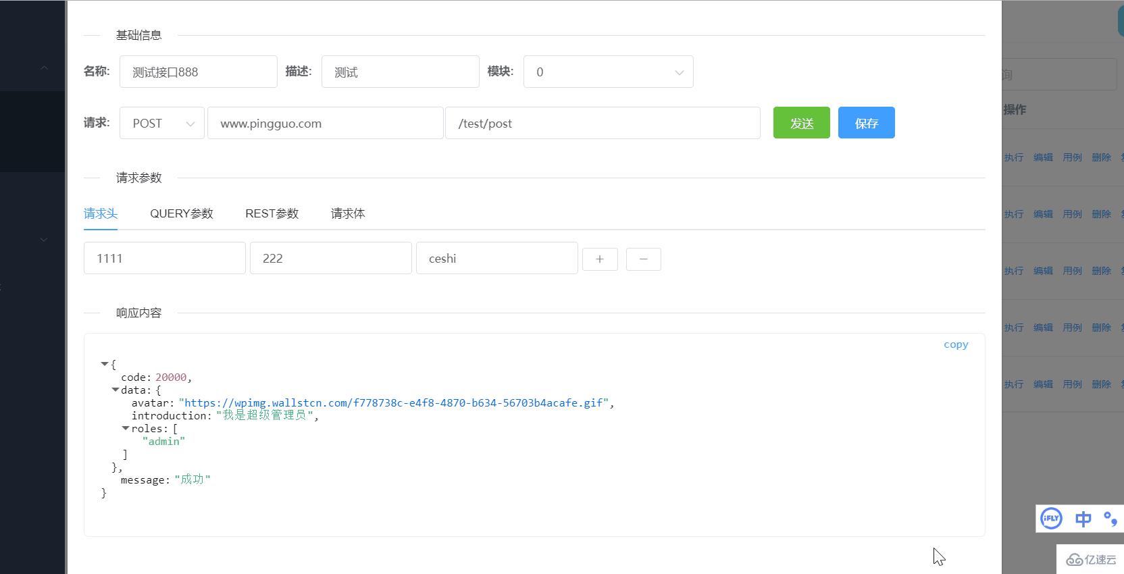
Task: Open the 模块 dropdown showing 0
Action: [609, 72]
